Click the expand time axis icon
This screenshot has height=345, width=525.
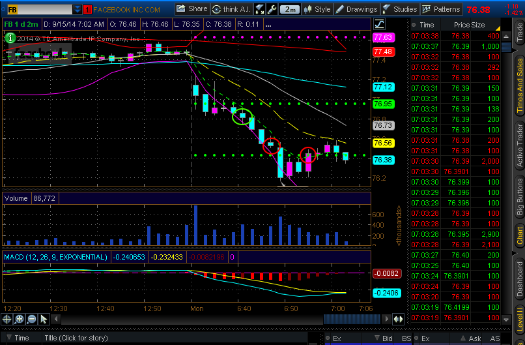point(398,319)
